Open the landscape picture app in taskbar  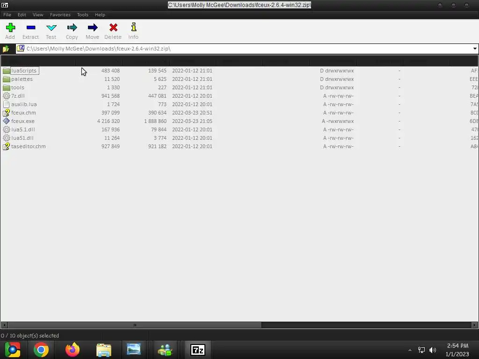point(133,350)
